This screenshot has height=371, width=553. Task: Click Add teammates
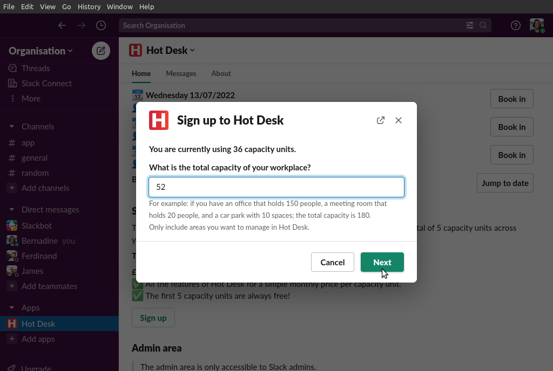click(x=49, y=286)
